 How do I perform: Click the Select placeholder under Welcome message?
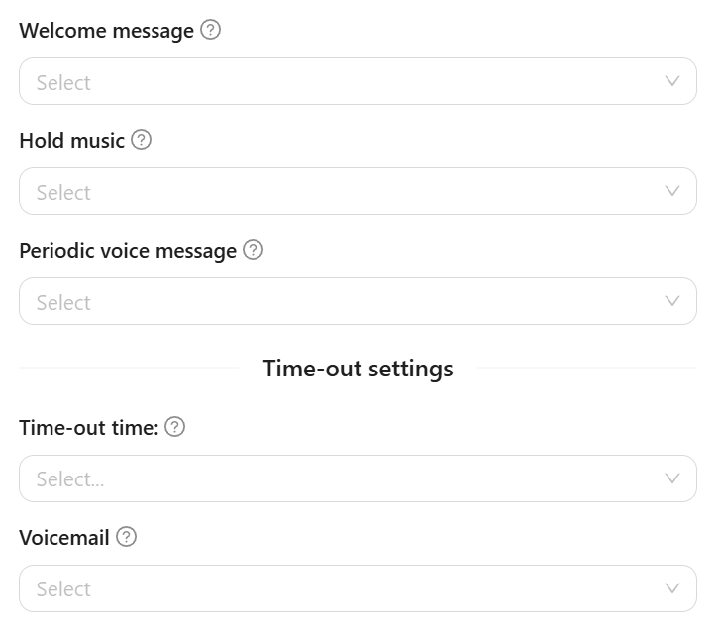click(63, 82)
